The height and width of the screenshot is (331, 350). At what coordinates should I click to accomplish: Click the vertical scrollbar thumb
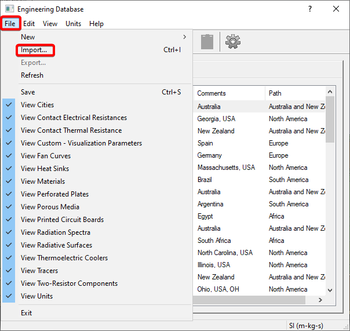point(330,119)
